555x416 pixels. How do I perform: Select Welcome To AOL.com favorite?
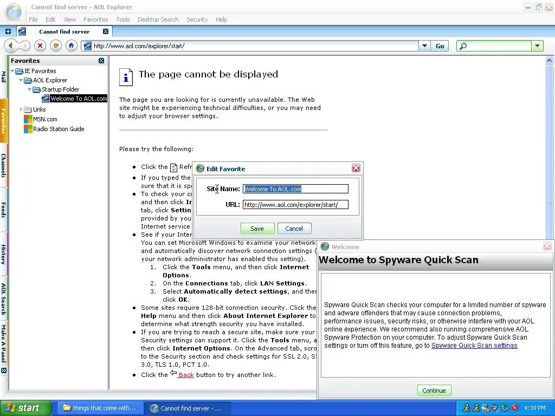[79, 99]
